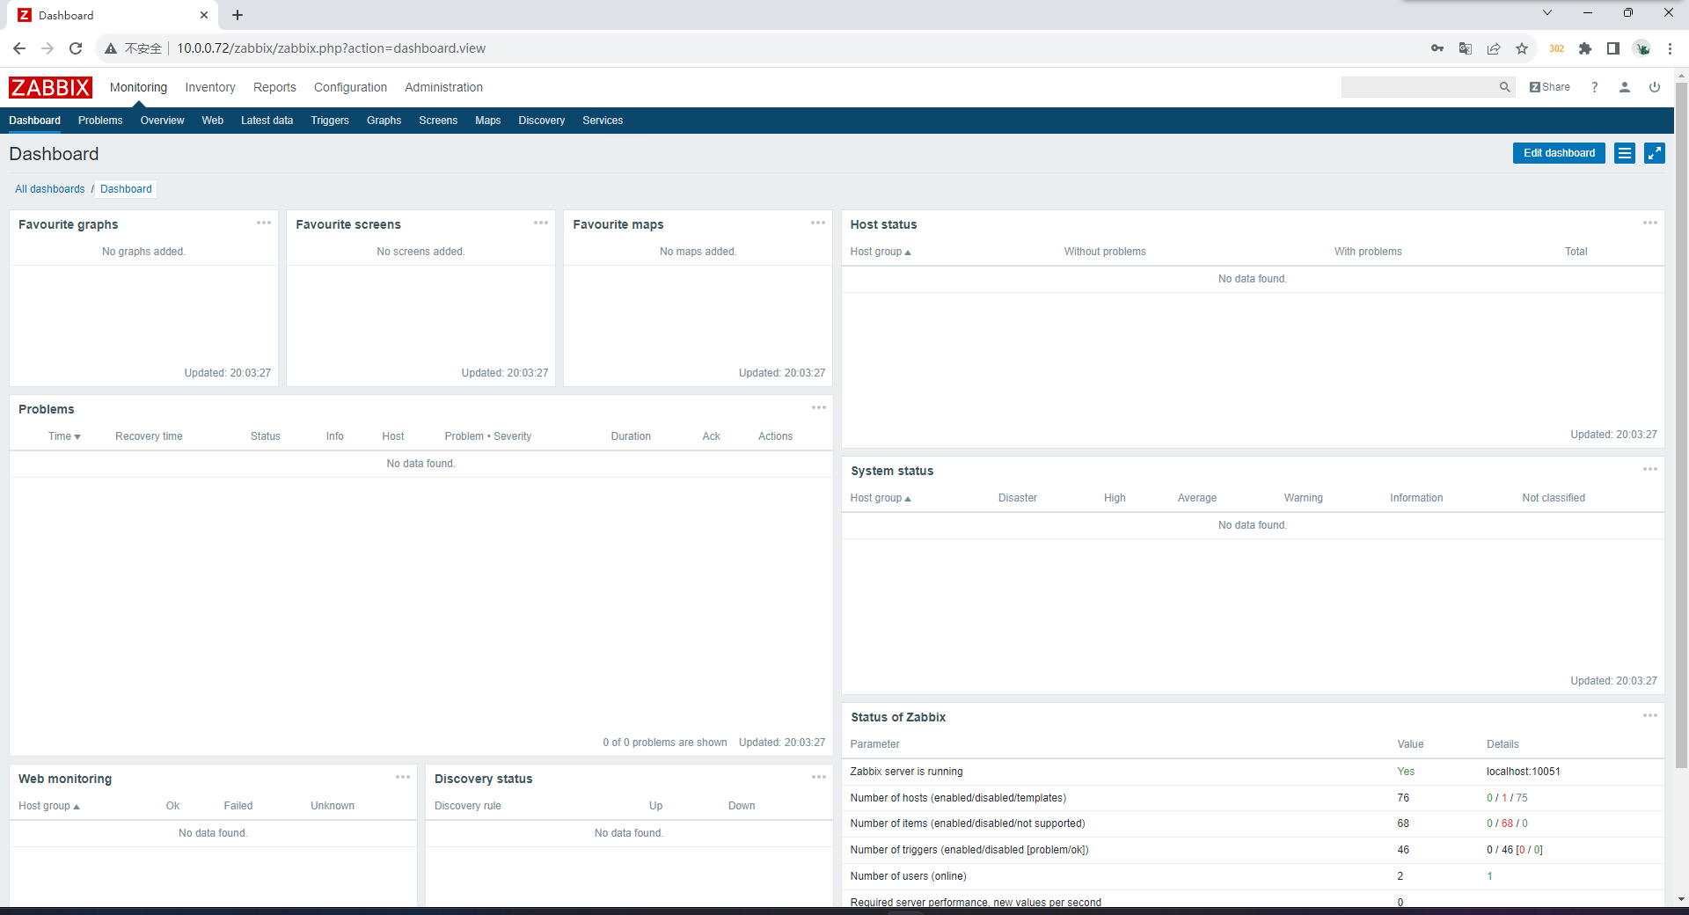Go to the Overview submenu
Screen dimensions: 1689x915
click(x=162, y=121)
